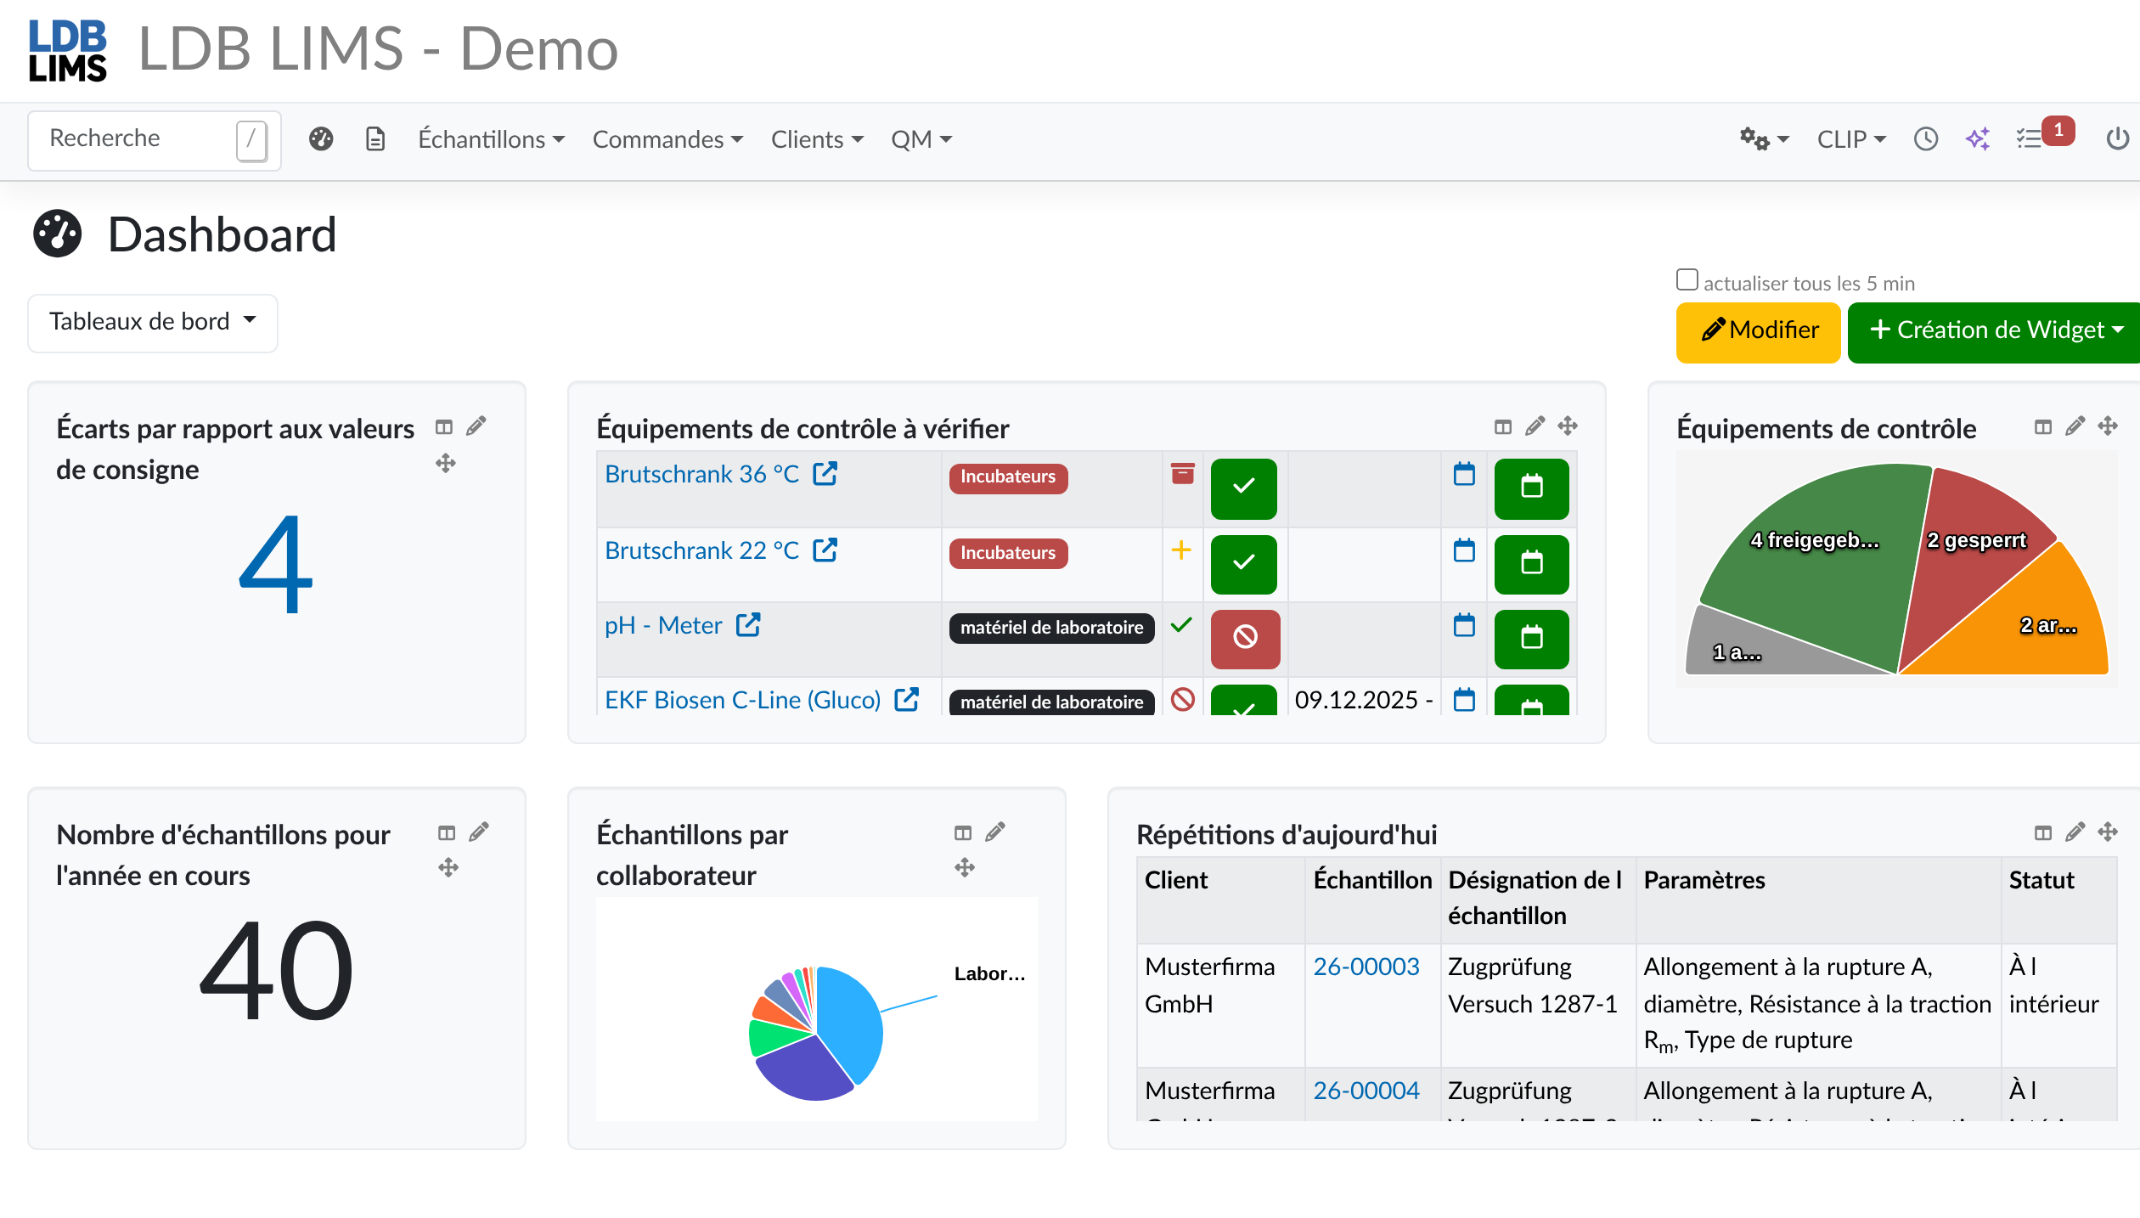This screenshot has height=1218, width=2140.
Task: Open the Brutschrank 22 °C link
Action: coord(701,550)
